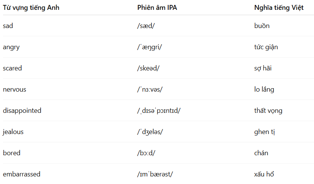
Task: Click the IPA text /ˈdʒeləs/
Action: [150, 132]
